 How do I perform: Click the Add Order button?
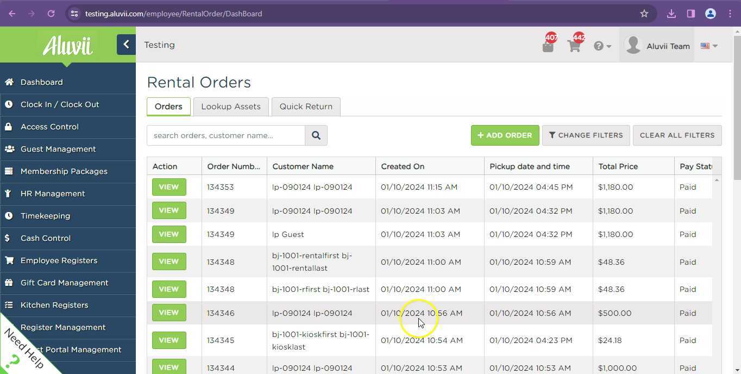tap(504, 135)
